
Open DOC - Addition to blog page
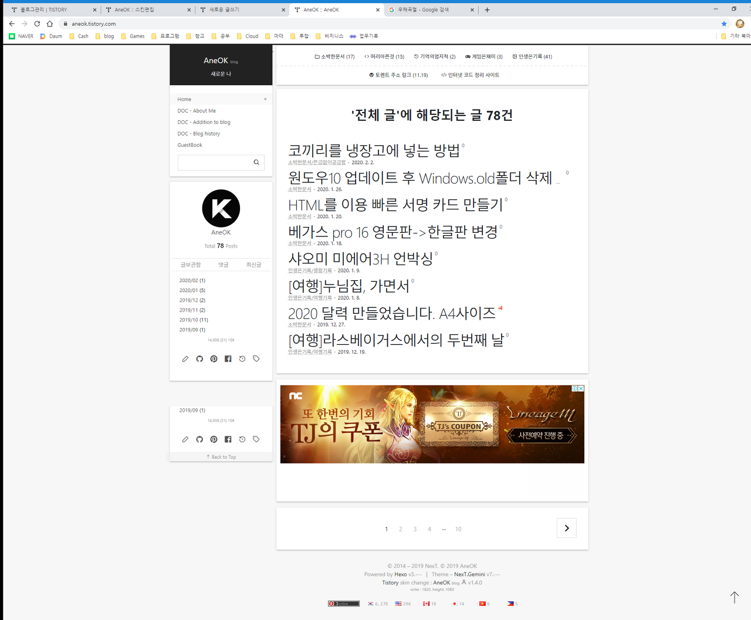click(204, 122)
